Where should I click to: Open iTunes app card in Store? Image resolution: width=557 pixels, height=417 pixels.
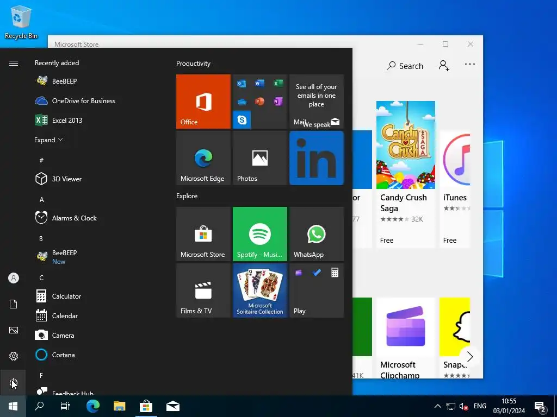[455, 188]
